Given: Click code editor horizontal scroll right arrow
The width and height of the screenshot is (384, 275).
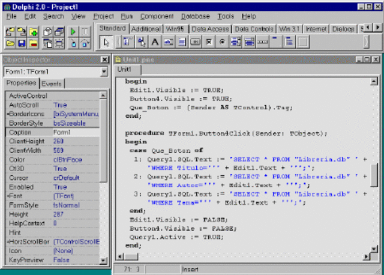Looking at the screenshot, I should tap(366, 256).
